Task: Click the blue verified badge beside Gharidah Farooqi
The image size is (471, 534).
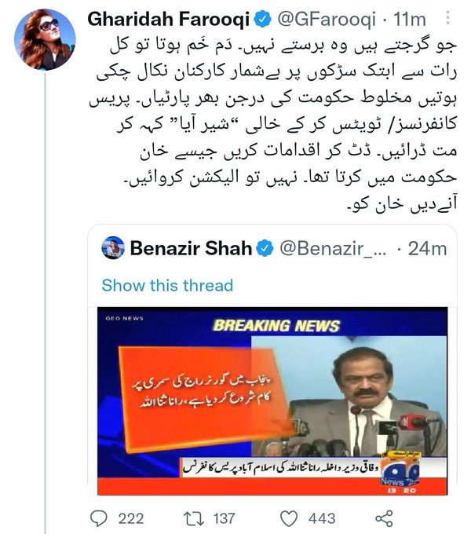Action: (262, 19)
